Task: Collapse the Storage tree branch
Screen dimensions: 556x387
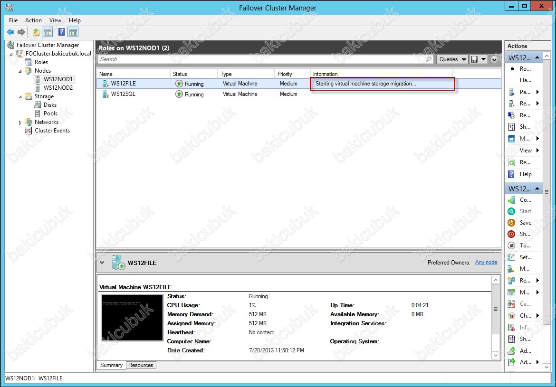Action: tap(20, 97)
